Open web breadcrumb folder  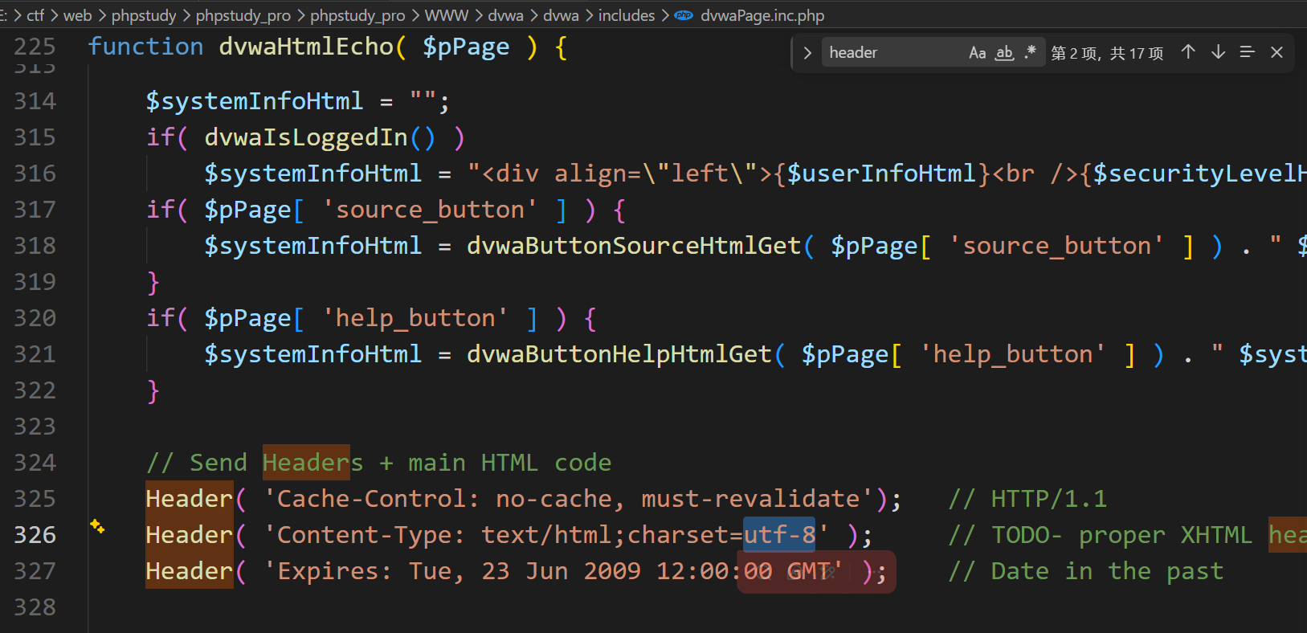pos(77,15)
